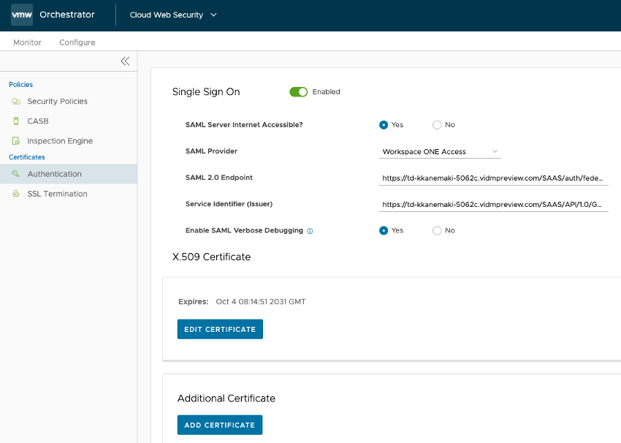The width and height of the screenshot is (621, 443).
Task: Expand the SAML Provider dropdown
Action: coord(440,151)
